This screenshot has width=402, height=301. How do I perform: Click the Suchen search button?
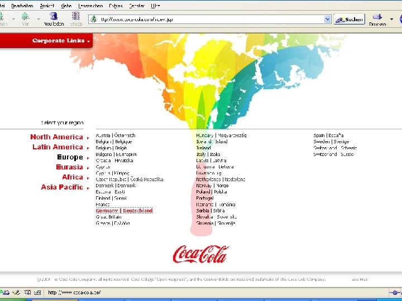[349, 20]
